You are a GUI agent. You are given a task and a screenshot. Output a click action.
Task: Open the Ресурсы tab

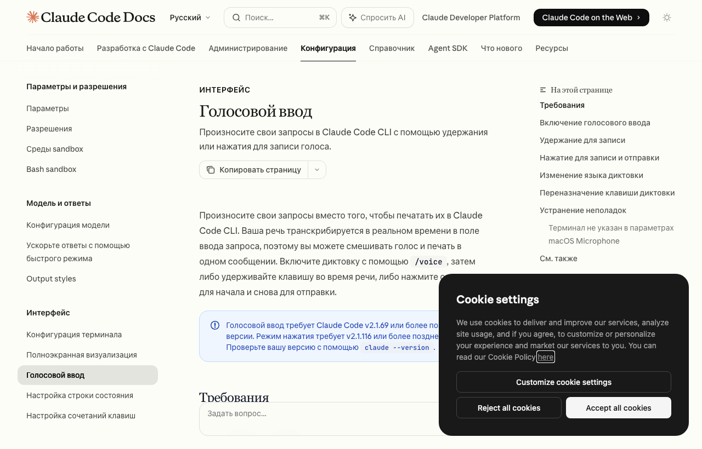pyautogui.click(x=552, y=48)
